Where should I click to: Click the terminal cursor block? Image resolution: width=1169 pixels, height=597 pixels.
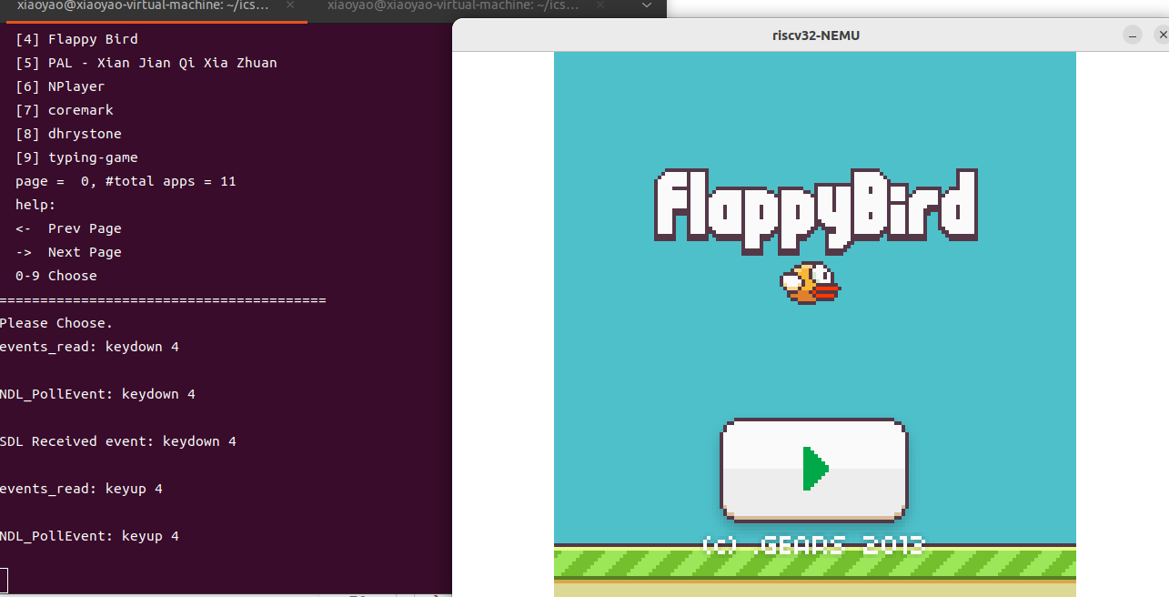click(x=4, y=579)
